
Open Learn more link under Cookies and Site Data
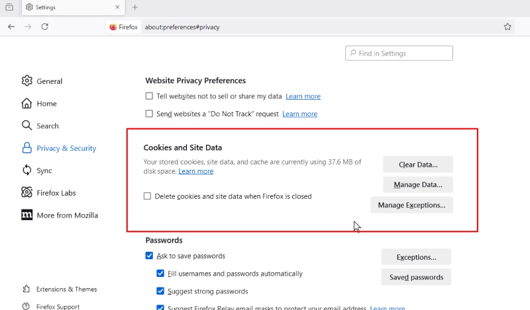(x=195, y=171)
